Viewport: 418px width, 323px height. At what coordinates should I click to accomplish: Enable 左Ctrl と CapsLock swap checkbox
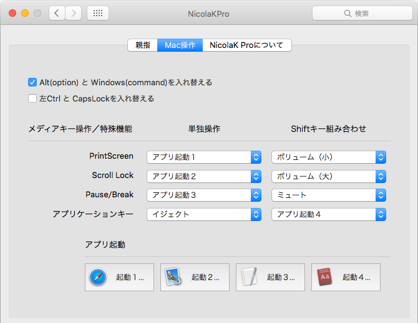(32, 98)
